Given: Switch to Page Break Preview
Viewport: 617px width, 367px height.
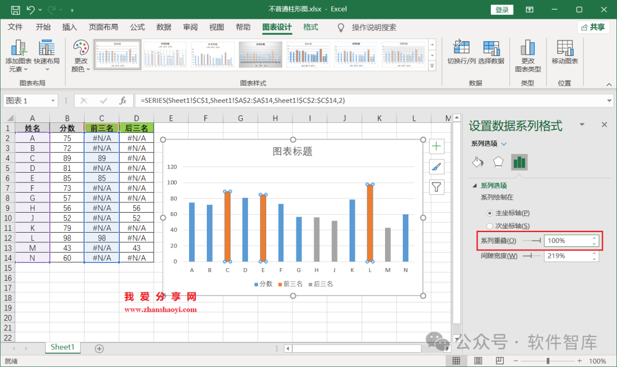Looking at the screenshot, I should tap(500, 361).
